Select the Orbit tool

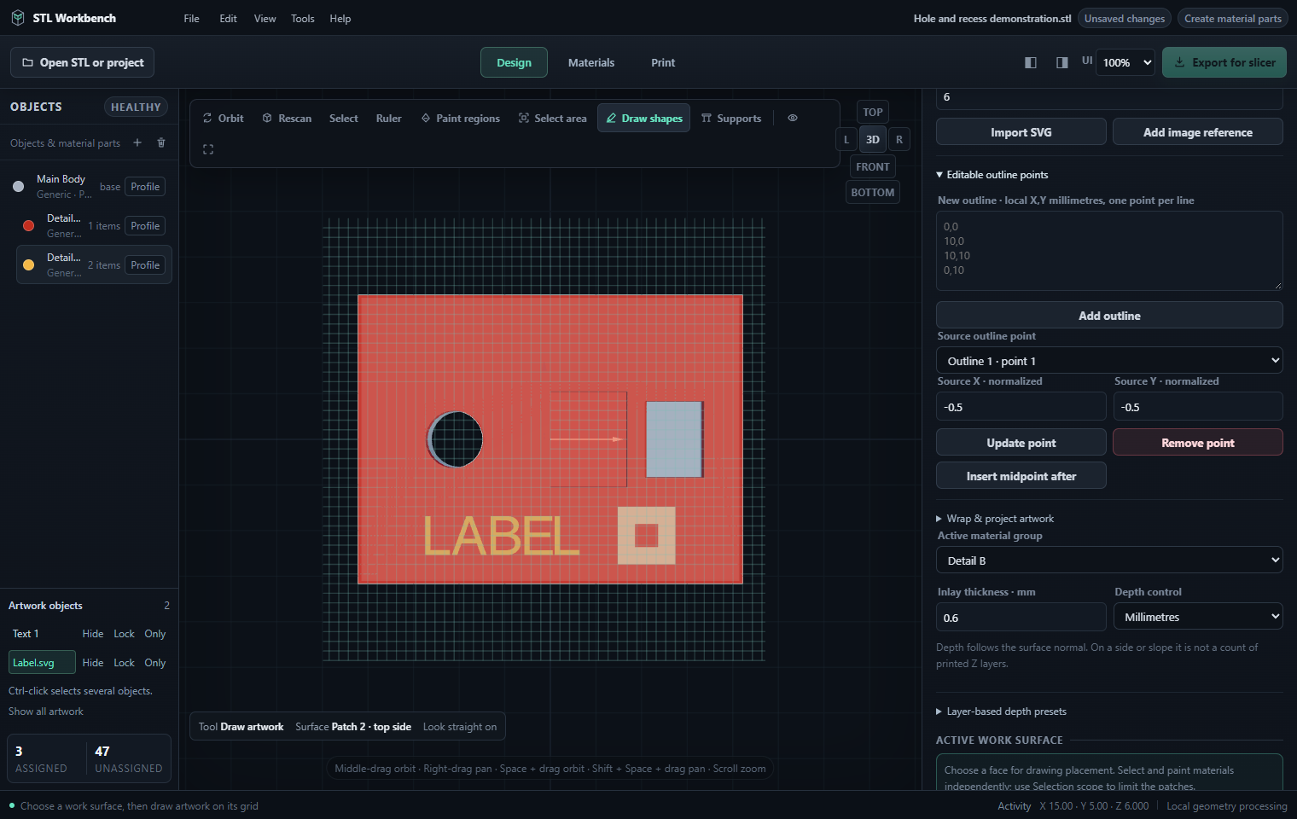point(223,119)
